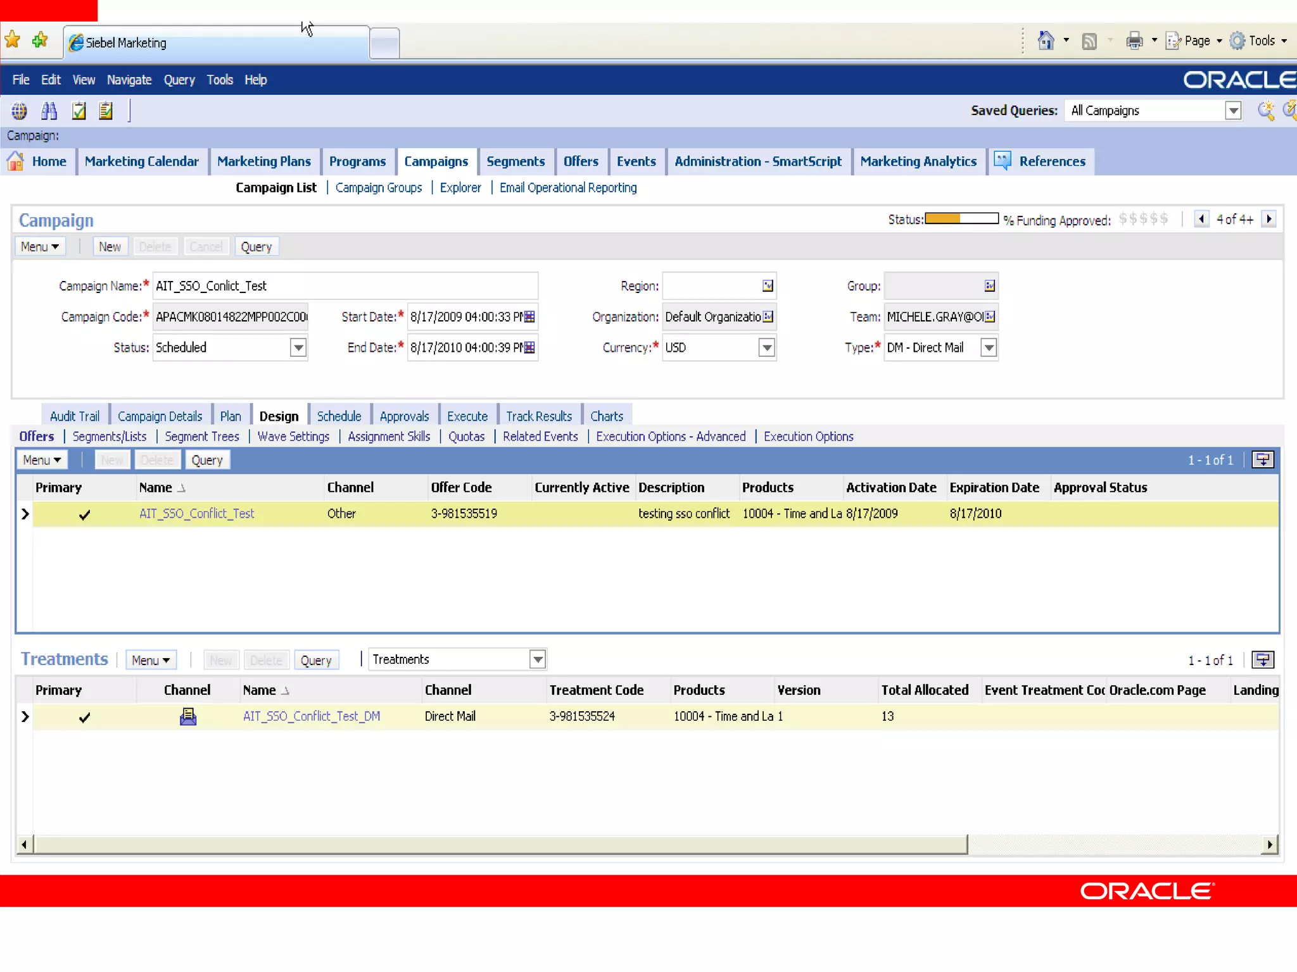Click the Region field select icon
The width and height of the screenshot is (1297, 972).
tap(768, 286)
